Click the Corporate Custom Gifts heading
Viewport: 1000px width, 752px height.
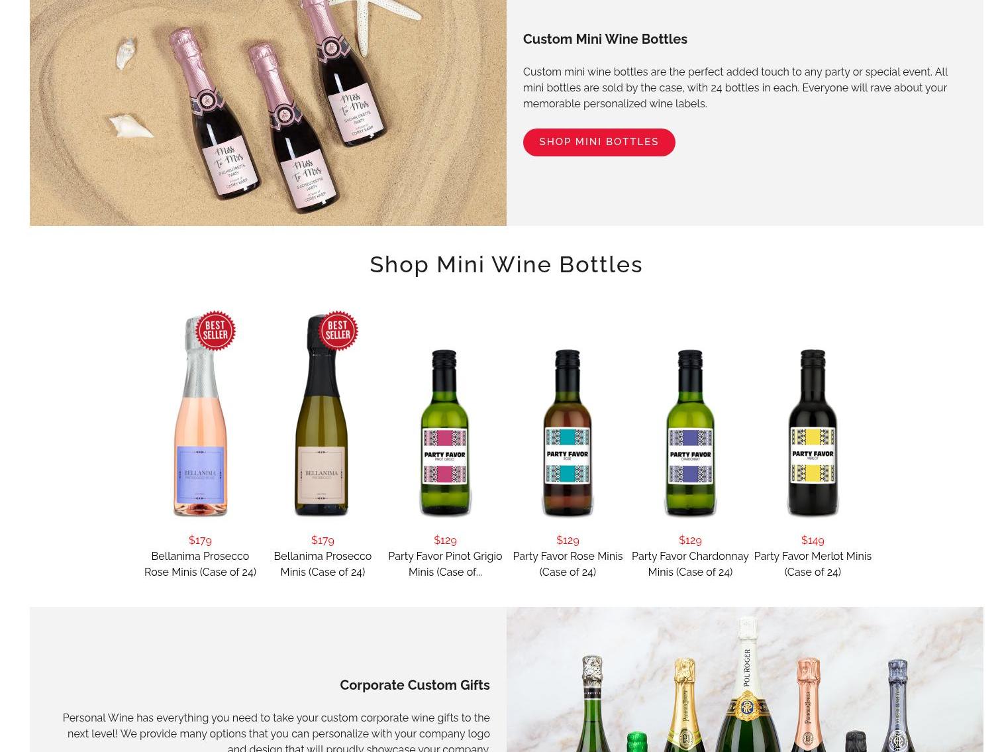[x=415, y=685]
